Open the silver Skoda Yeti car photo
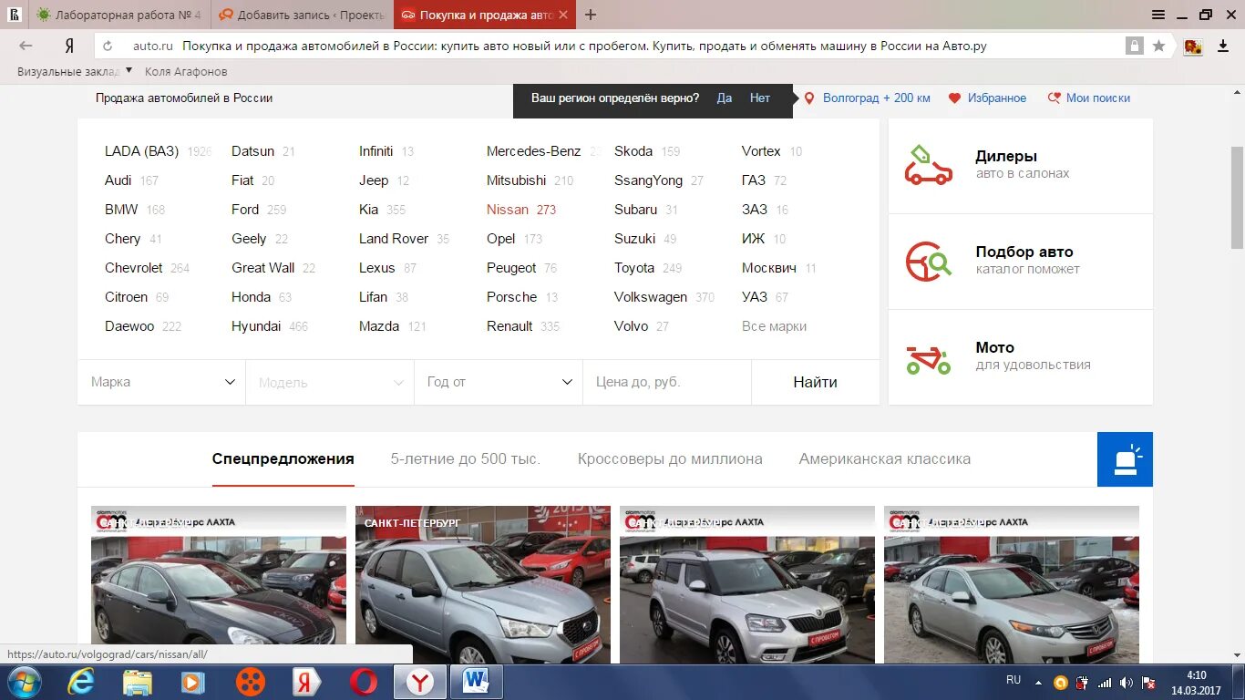Image resolution: width=1245 pixels, height=700 pixels. pyautogui.click(x=747, y=585)
